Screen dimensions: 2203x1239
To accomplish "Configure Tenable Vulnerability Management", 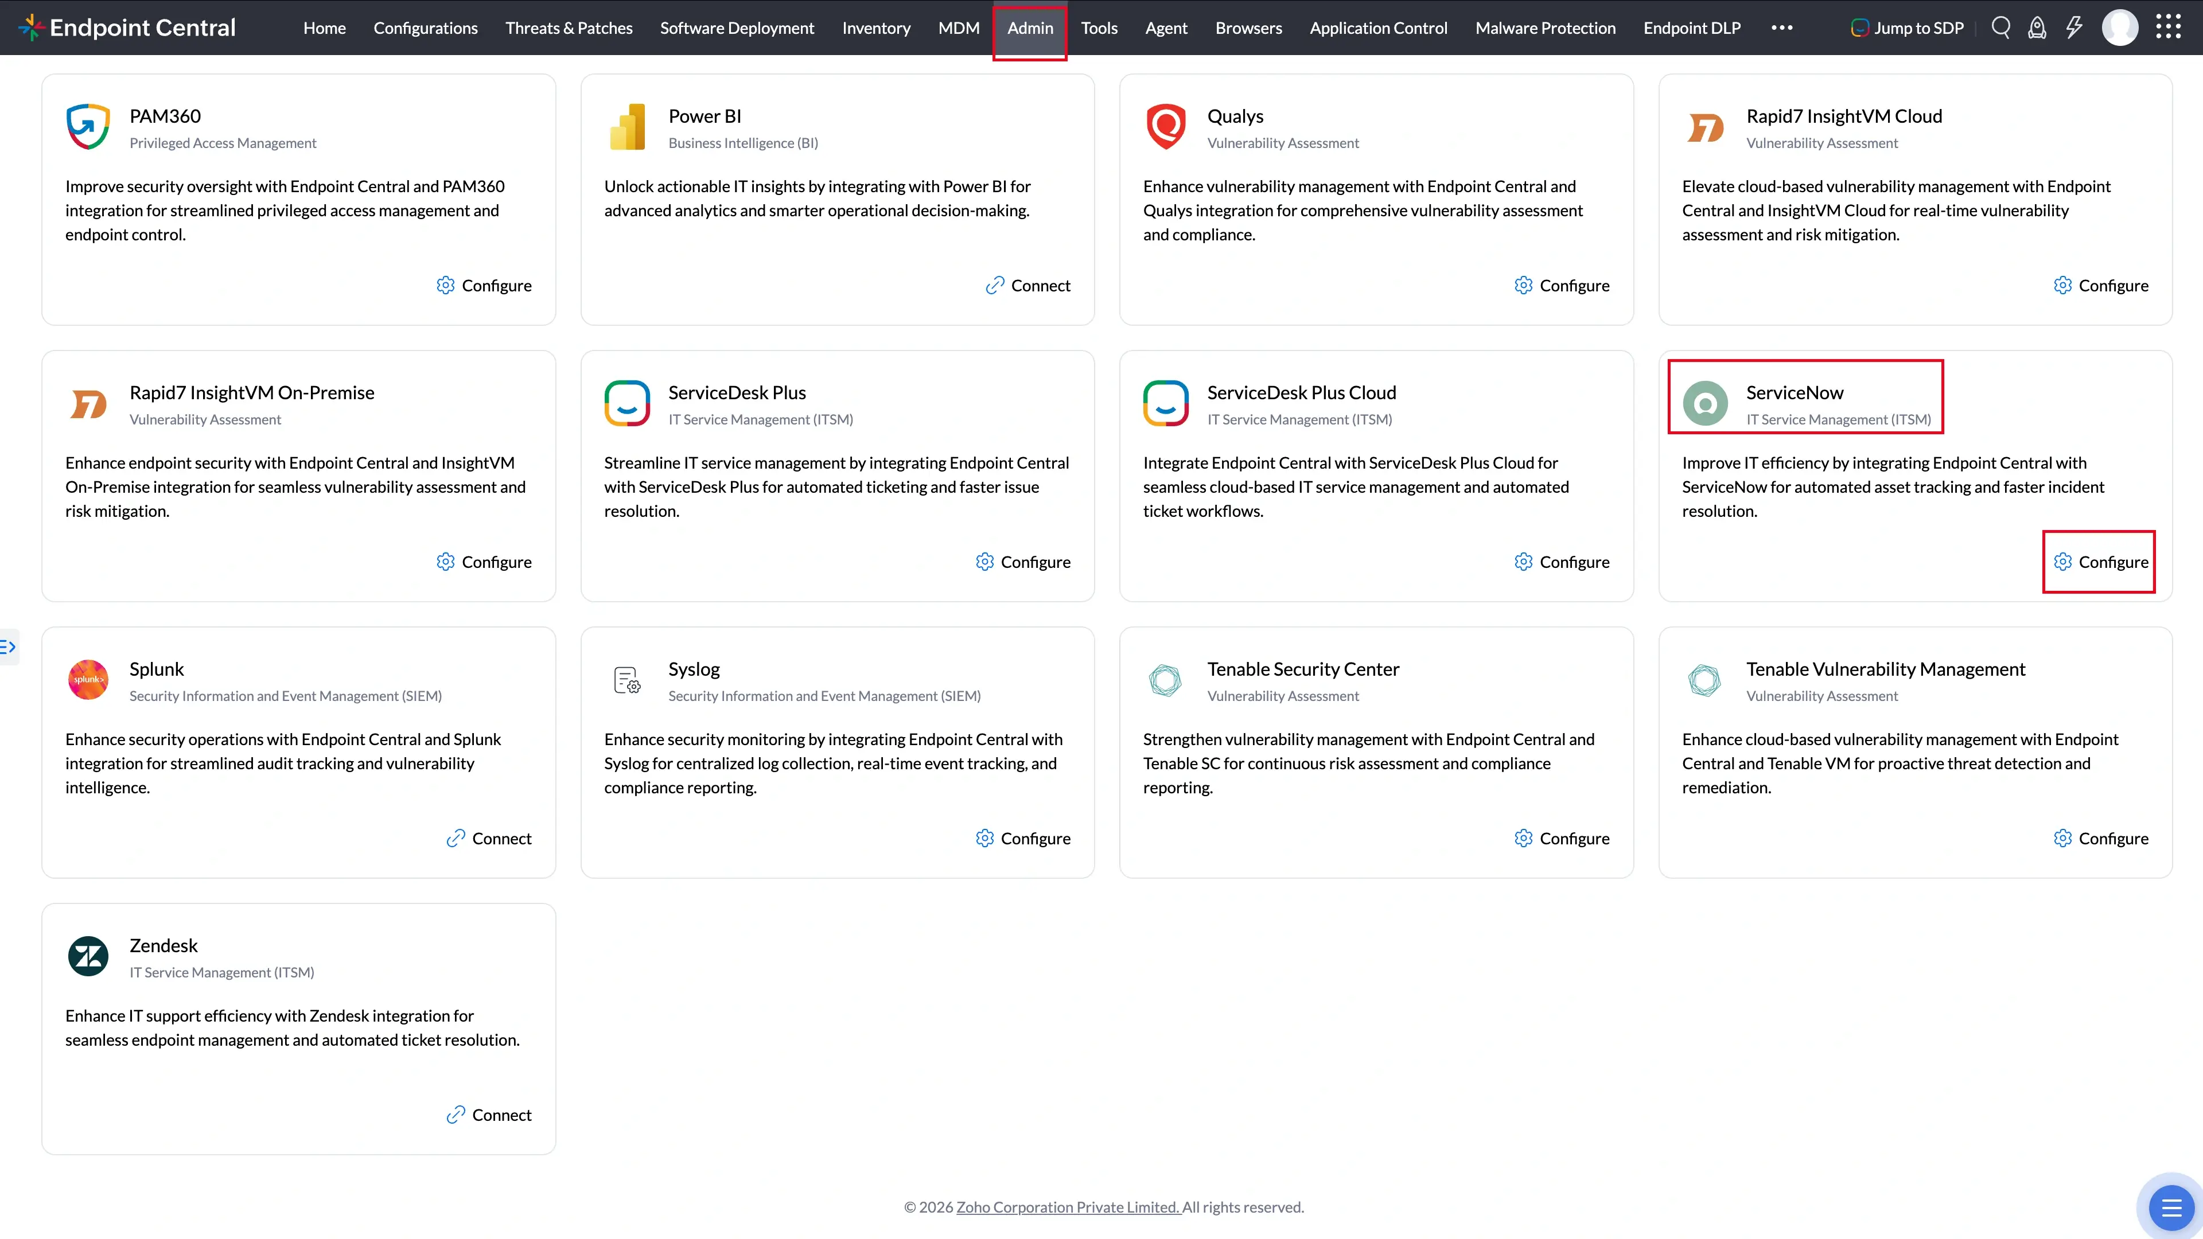I will (2100, 838).
